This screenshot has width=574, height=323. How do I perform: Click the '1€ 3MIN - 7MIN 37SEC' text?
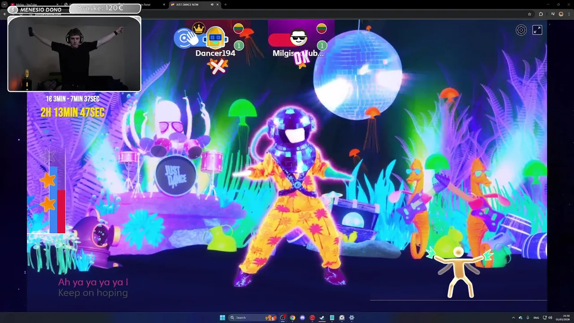coord(73,99)
